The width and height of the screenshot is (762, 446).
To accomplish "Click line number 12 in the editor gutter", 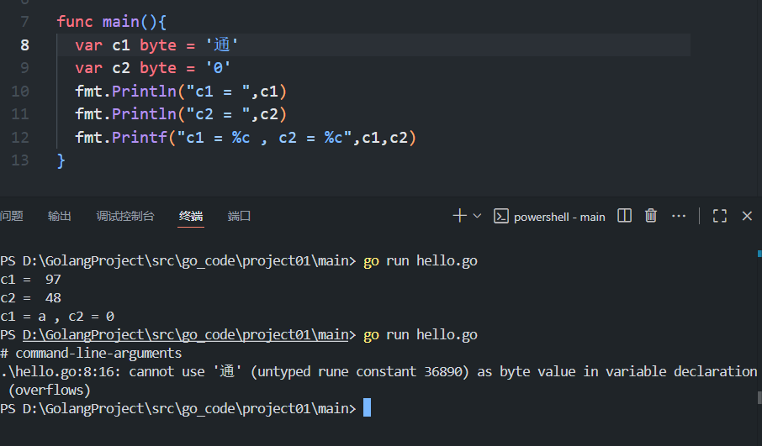I will point(21,137).
